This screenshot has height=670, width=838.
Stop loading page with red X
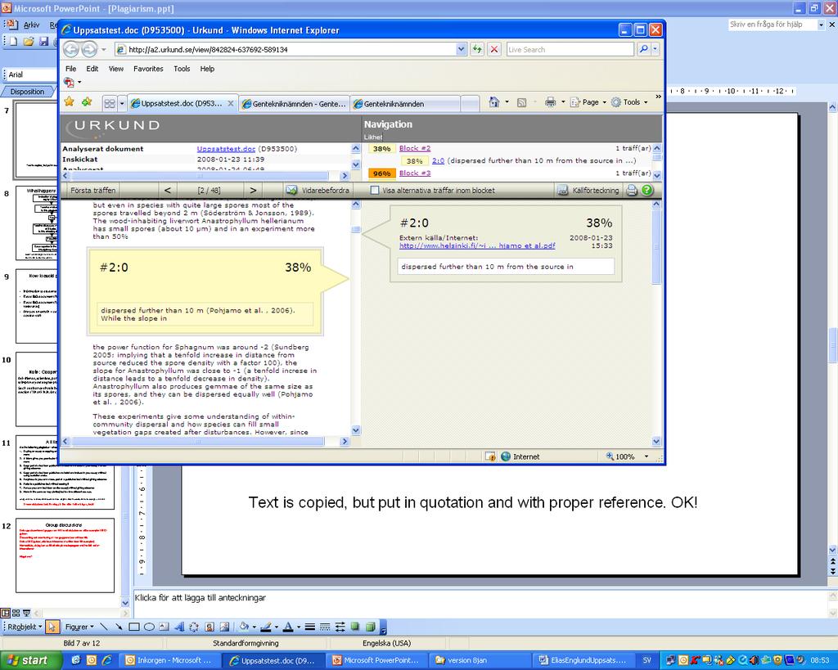(494, 50)
